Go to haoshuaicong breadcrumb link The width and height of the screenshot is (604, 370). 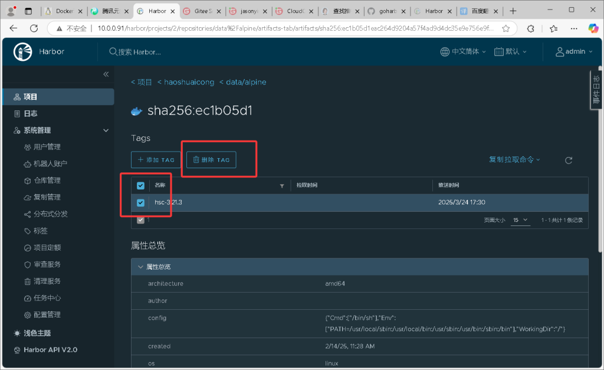[185, 83]
